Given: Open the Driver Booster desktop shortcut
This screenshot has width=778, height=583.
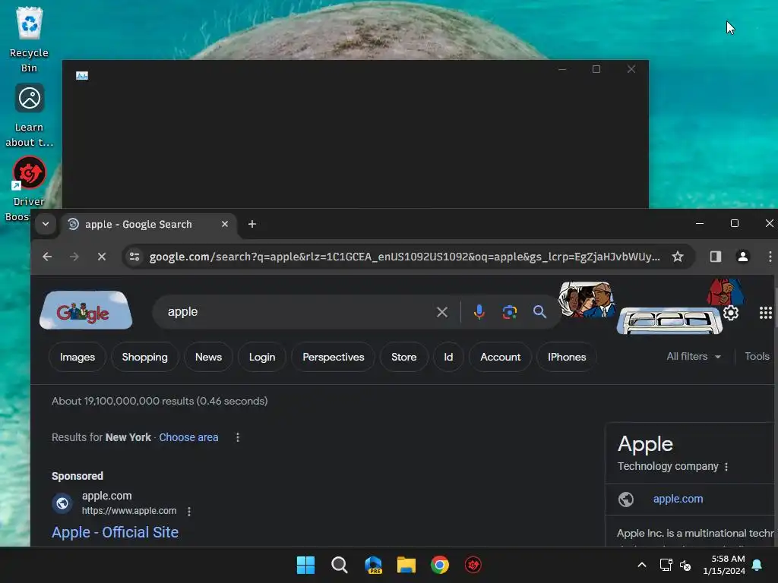Looking at the screenshot, I should pos(30,188).
